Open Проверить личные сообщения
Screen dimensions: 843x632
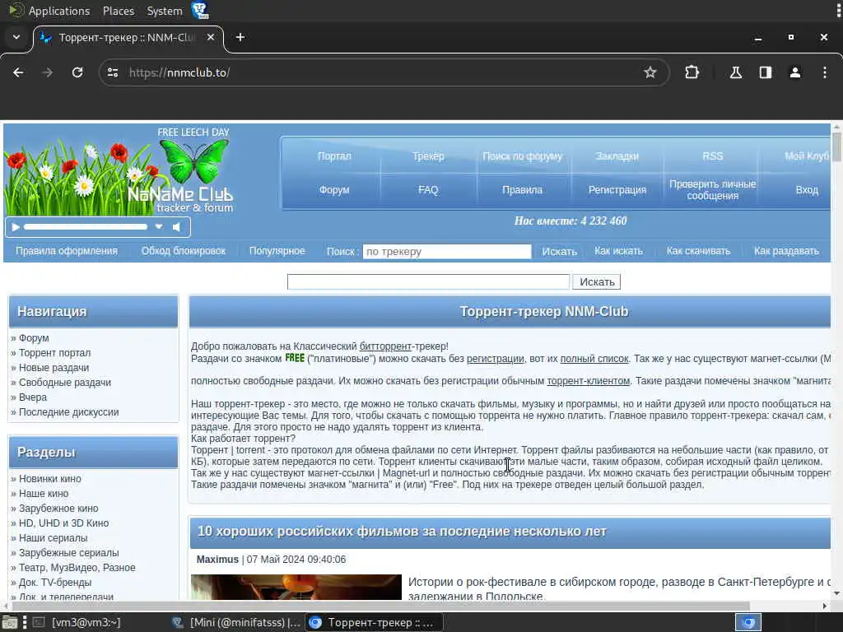click(712, 190)
